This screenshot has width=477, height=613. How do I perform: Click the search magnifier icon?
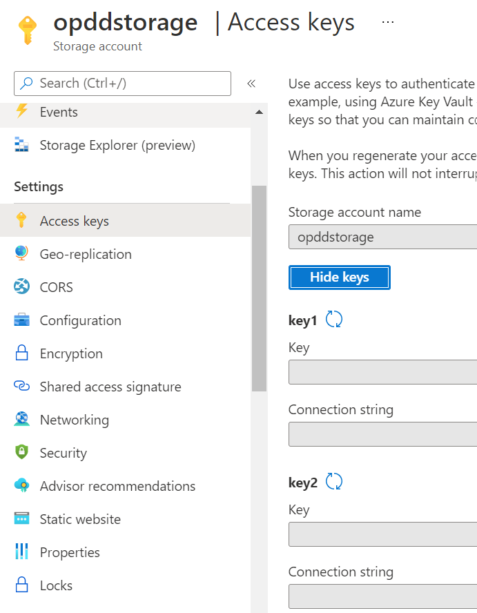point(26,83)
